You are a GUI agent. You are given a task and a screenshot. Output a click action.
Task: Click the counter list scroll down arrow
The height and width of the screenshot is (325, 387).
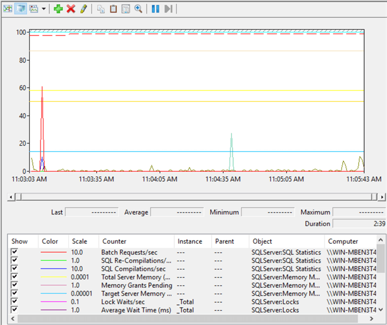click(x=381, y=310)
